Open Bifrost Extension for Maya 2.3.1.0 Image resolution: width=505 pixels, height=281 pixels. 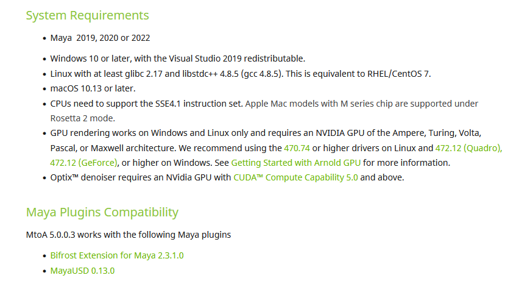(x=117, y=255)
